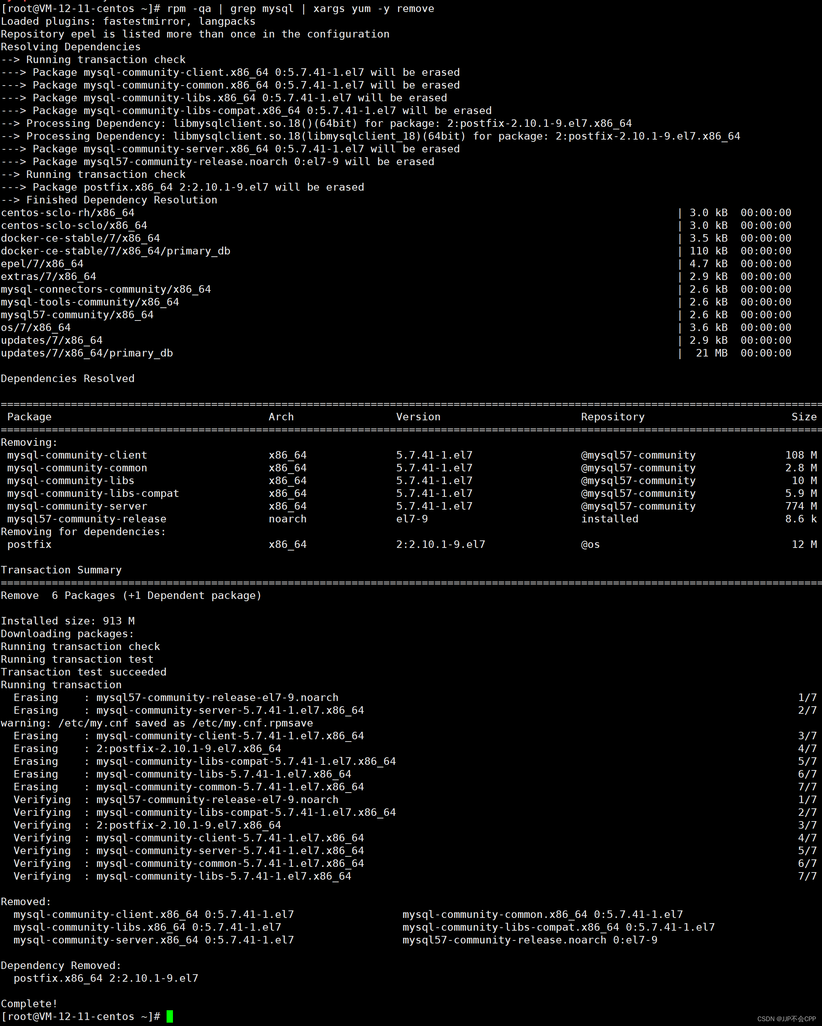The image size is (822, 1026).
Task: Click 'libmysqlclient.so.18()(64bit)' dependency line
Action: pyautogui.click(x=316, y=124)
